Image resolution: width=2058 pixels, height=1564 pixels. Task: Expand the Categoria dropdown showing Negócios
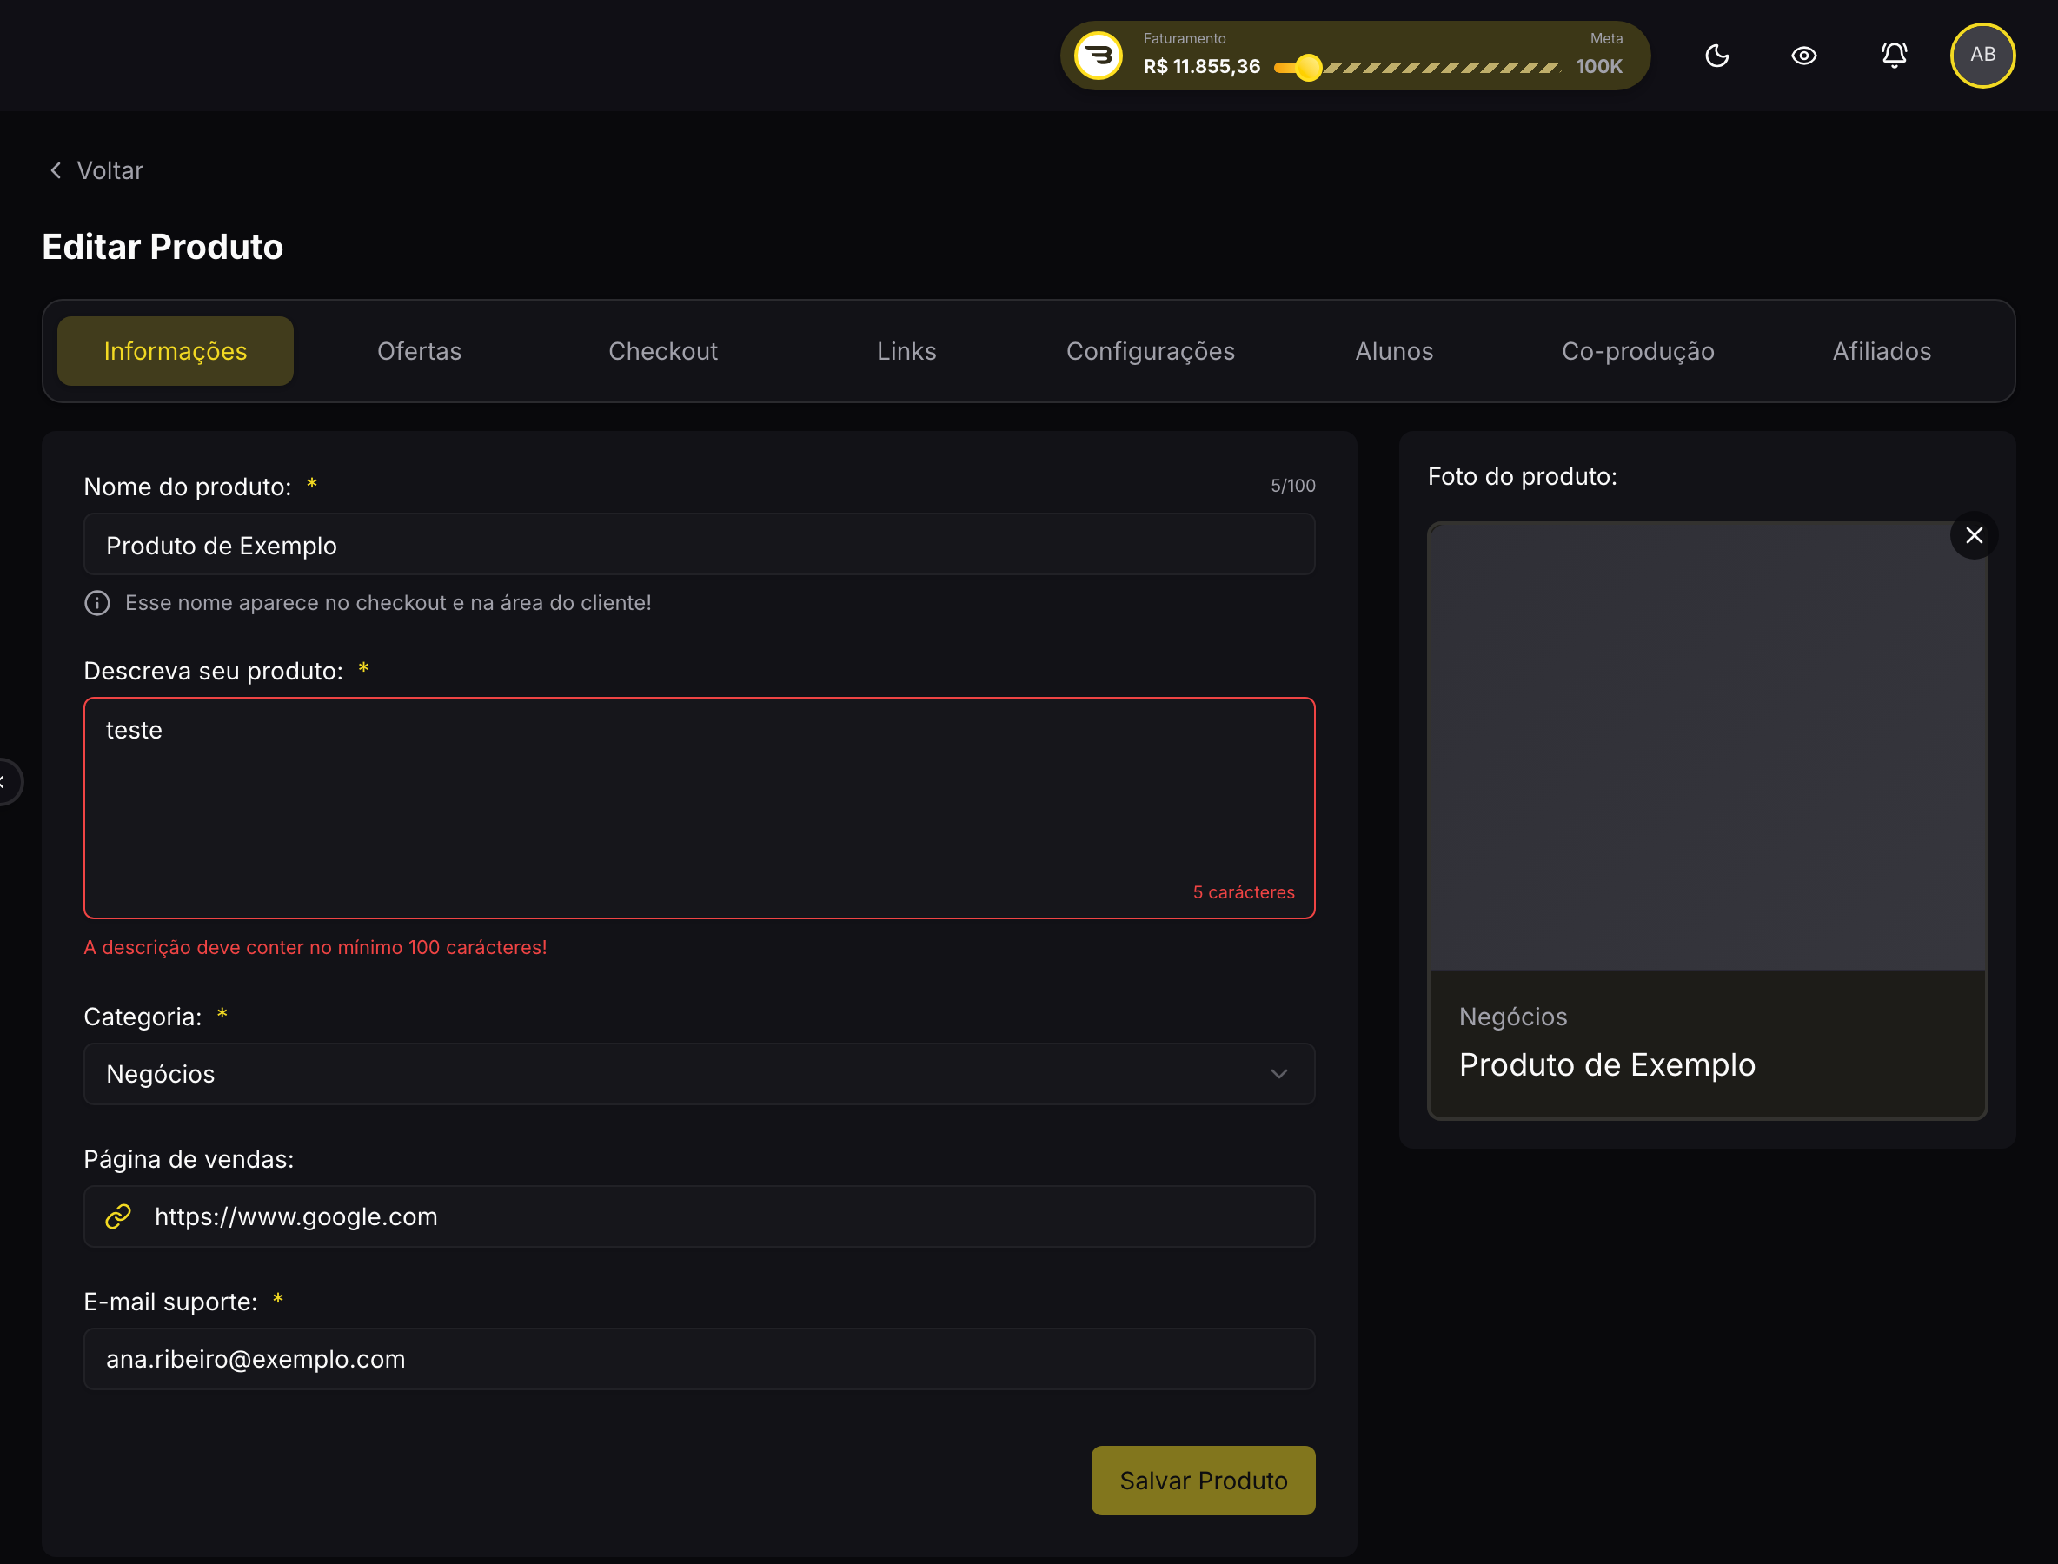[700, 1073]
